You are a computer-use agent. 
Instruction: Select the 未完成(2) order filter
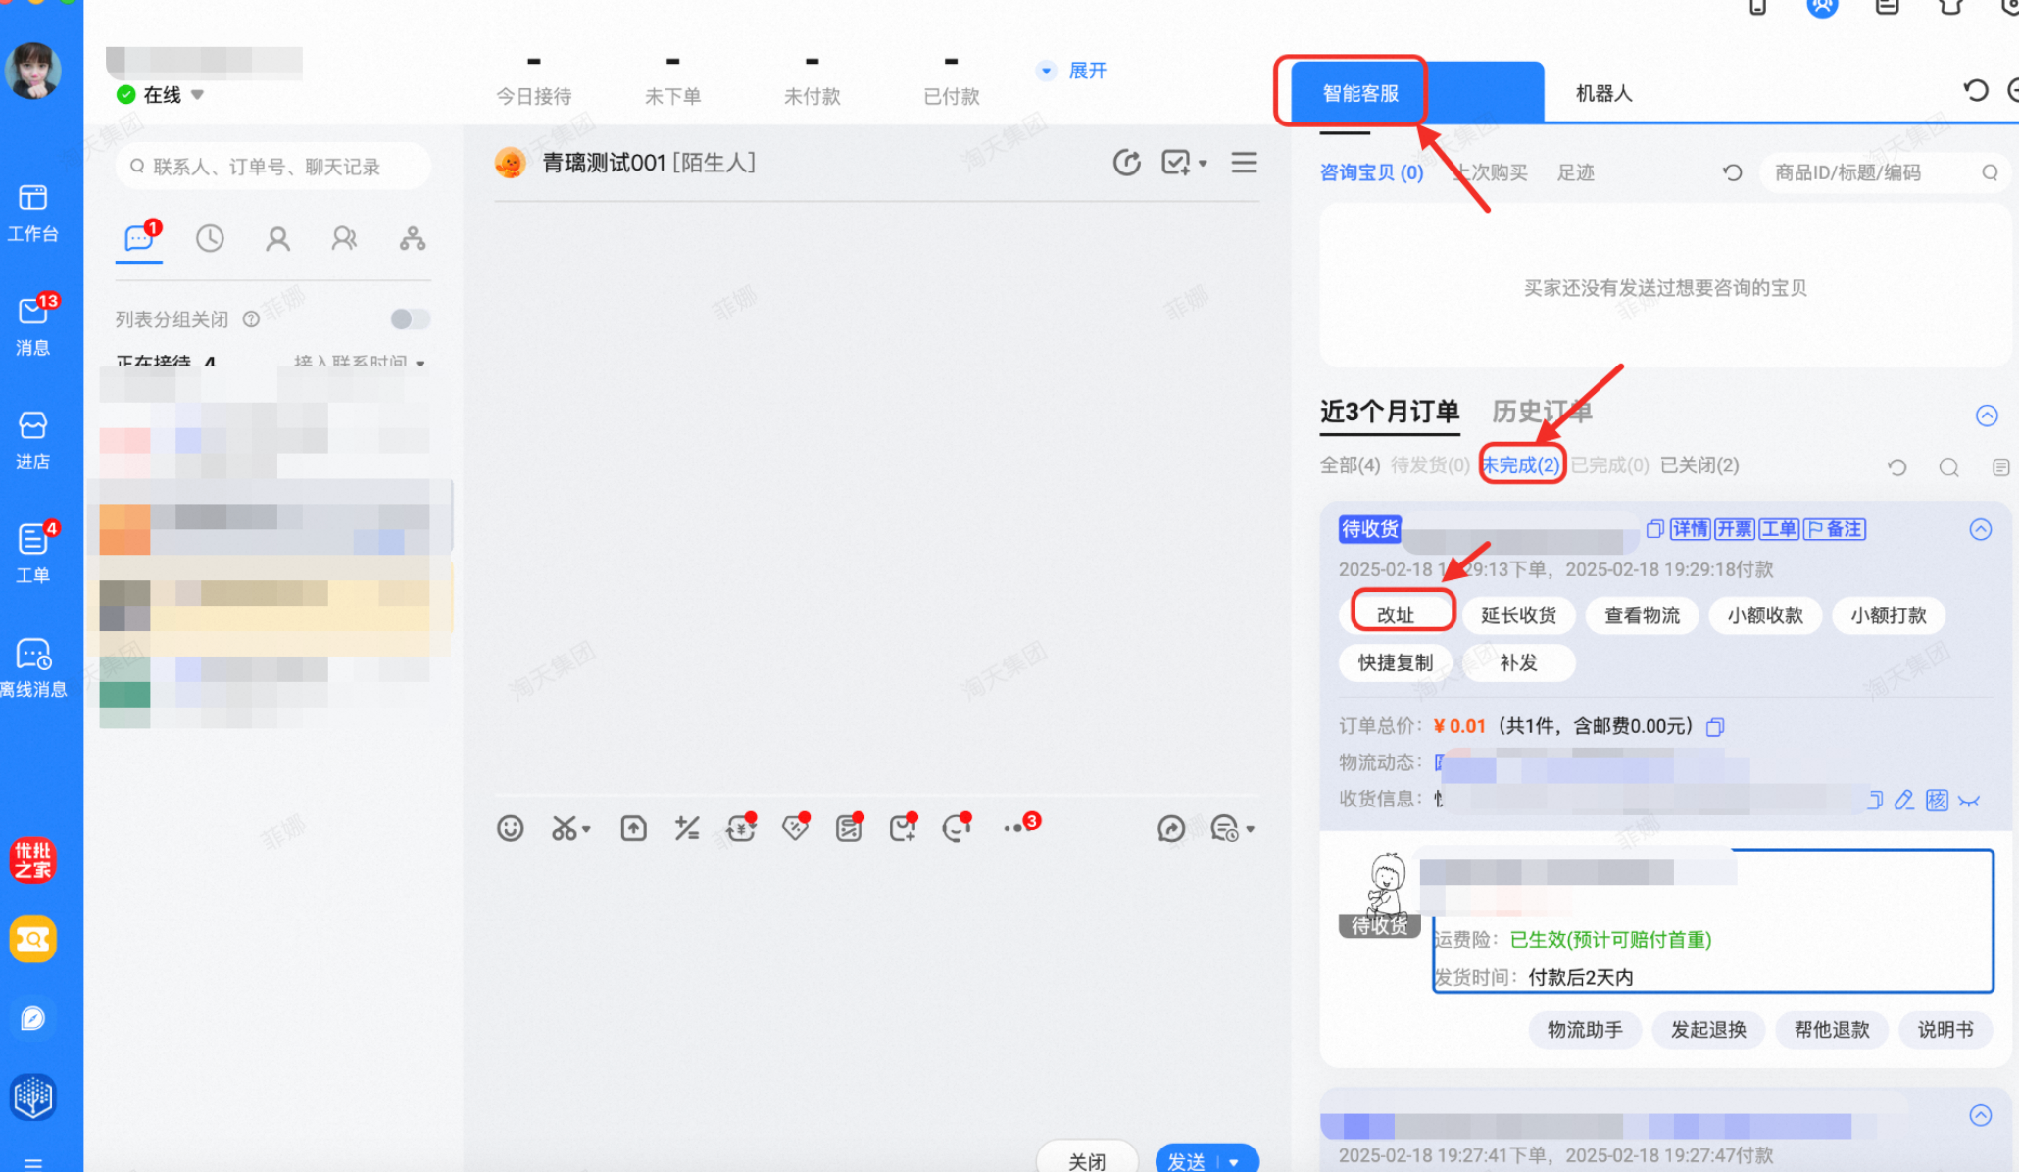pos(1521,465)
